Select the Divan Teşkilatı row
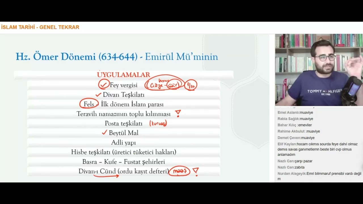Image resolution: width=363 pixels, height=204 pixels. click(123, 95)
